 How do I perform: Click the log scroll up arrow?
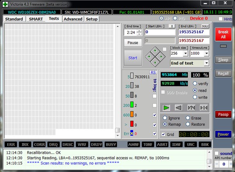click(x=209, y=152)
